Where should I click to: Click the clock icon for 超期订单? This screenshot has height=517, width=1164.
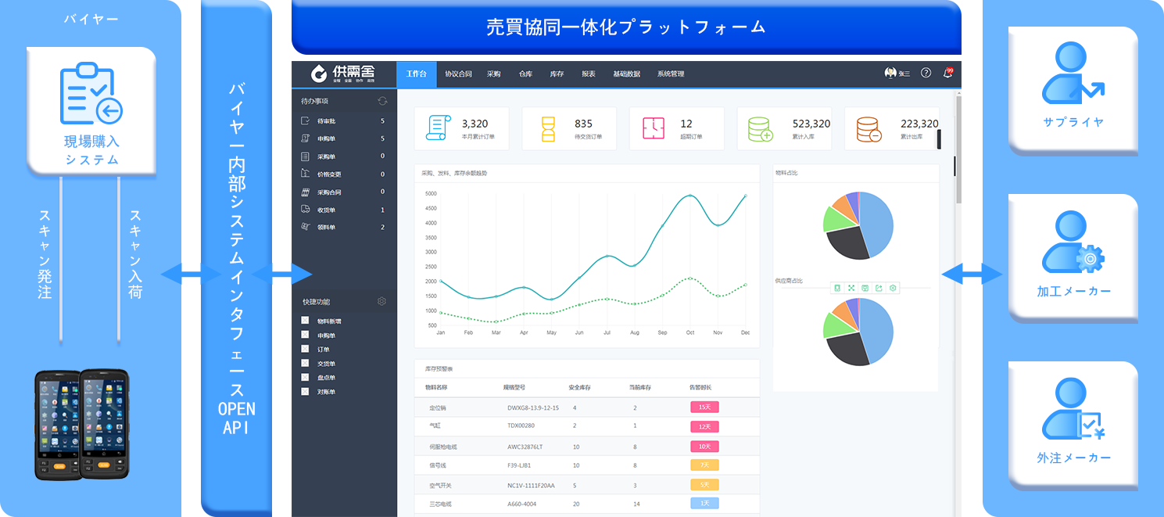[x=654, y=128]
